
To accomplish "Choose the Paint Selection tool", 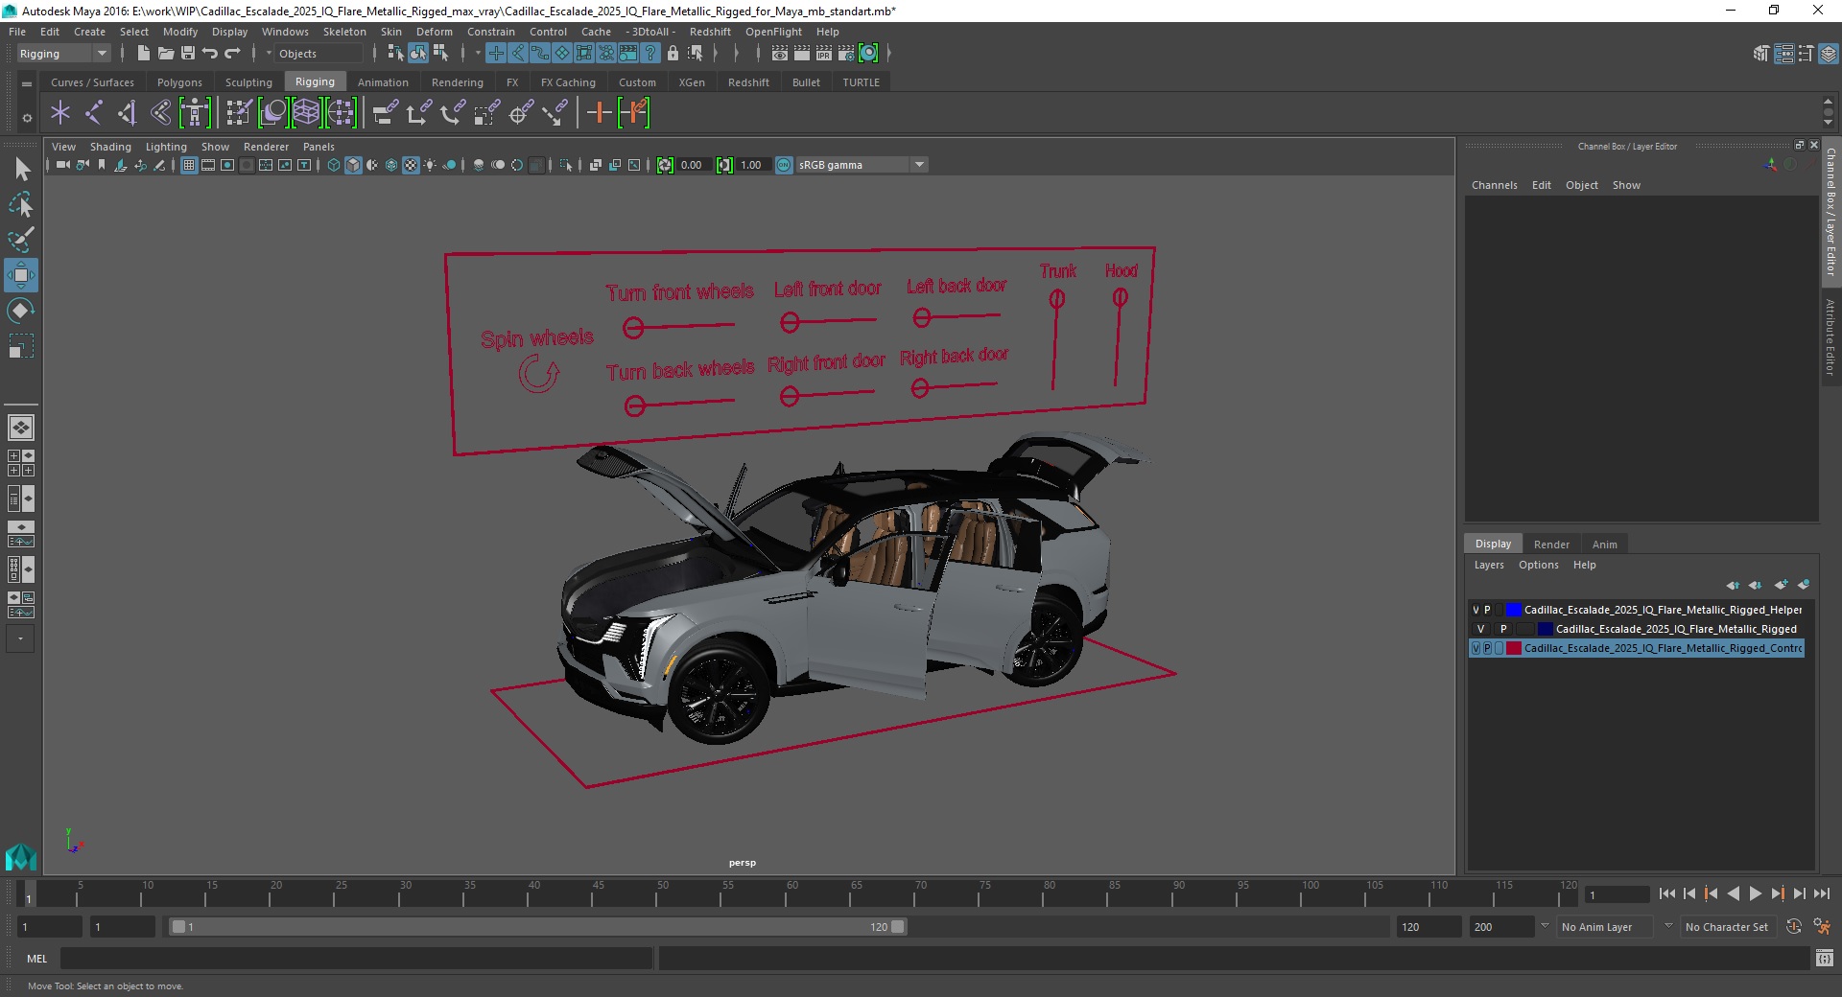I will coord(21,239).
